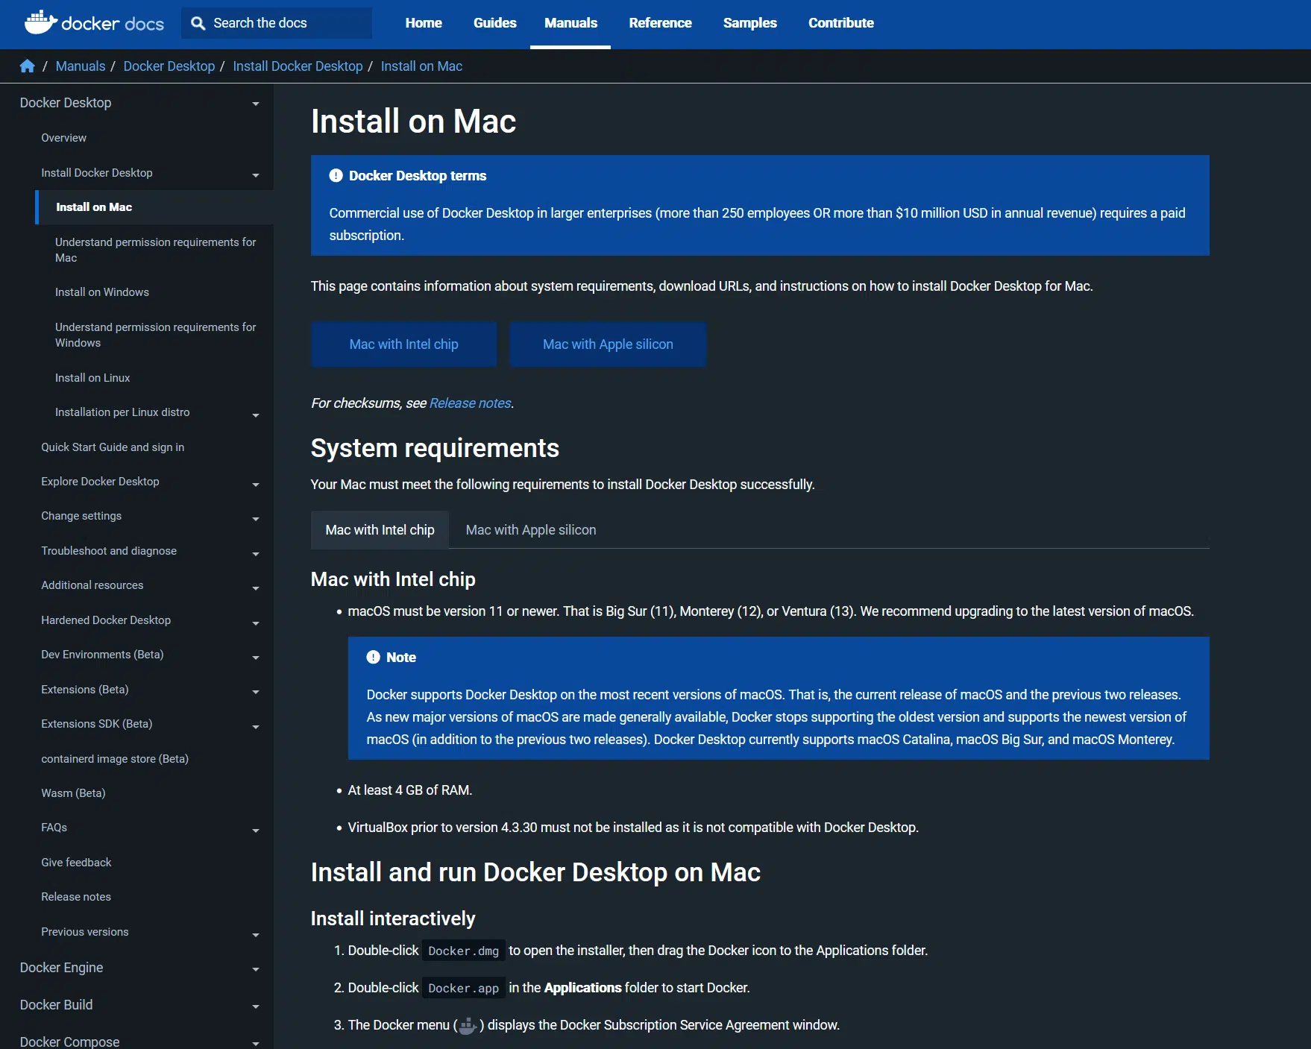Open the Samples nav item
The image size is (1311, 1049).
tap(750, 23)
